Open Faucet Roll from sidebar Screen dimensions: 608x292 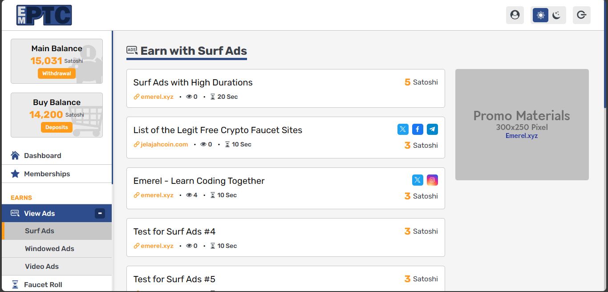43,285
